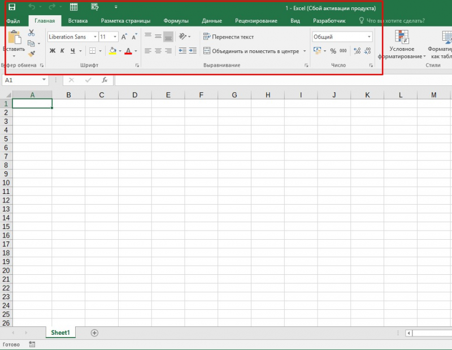Click the decrease decimal icon

(x=368, y=51)
